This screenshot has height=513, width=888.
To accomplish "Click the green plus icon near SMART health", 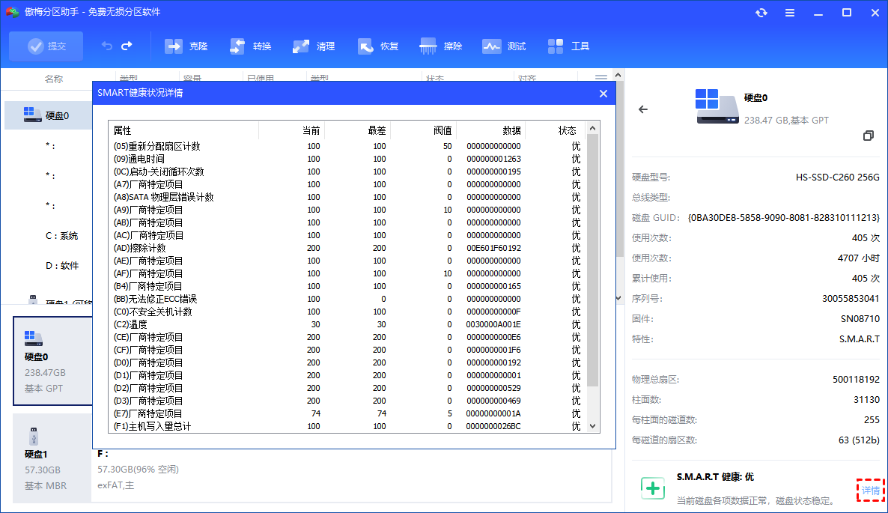I will [652, 488].
